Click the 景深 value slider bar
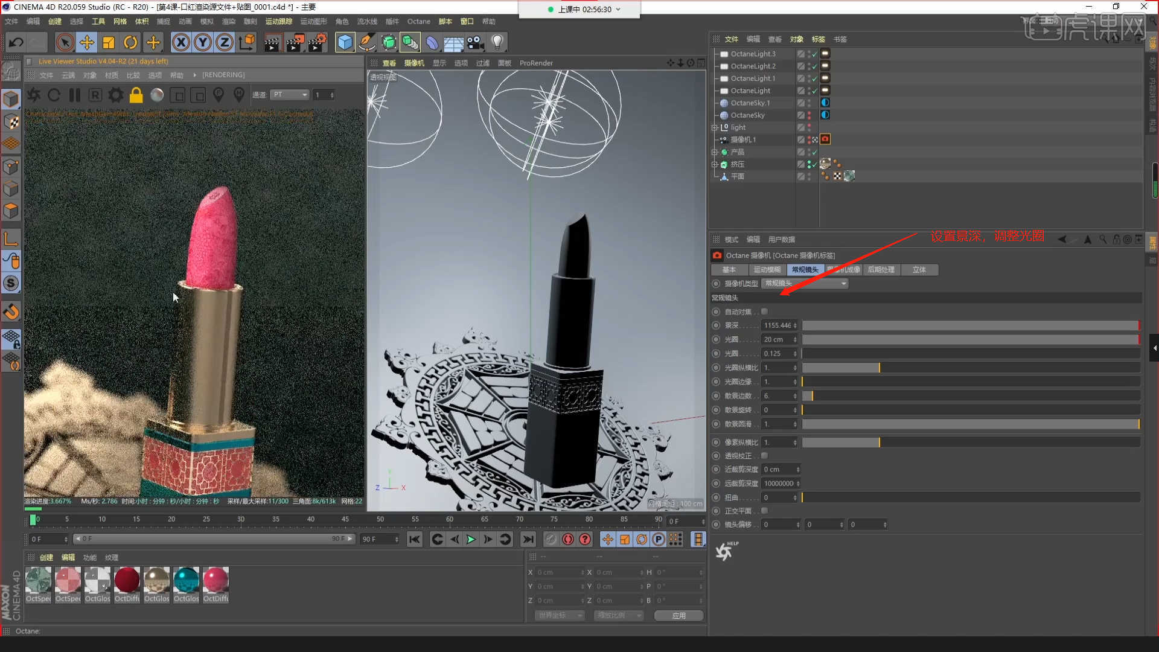This screenshot has height=652, width=1159. click(x=971, y=325)
